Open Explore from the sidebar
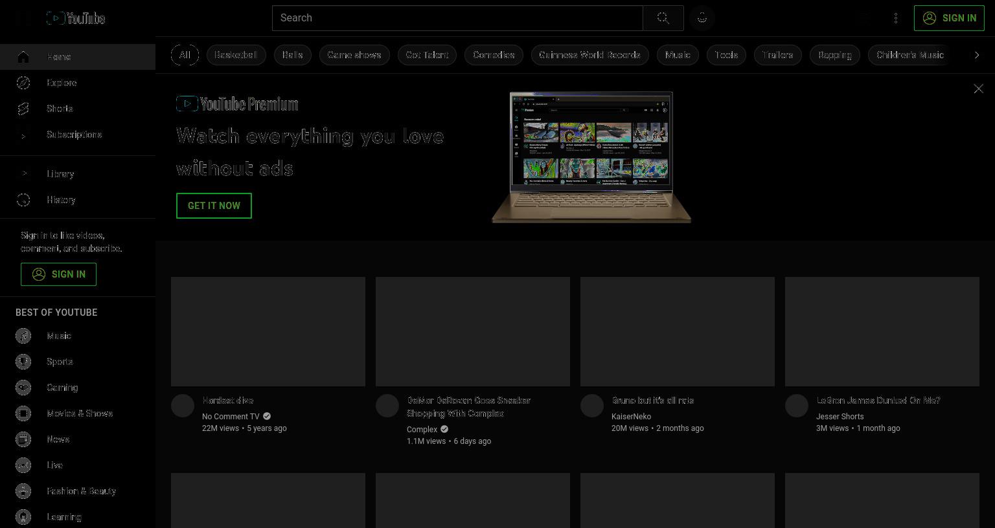Viewport: 995px width, 528px height. click(78, 83)
